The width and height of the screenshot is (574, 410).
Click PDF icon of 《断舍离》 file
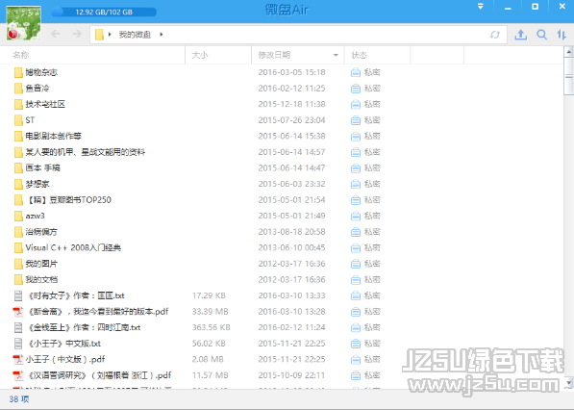point(18,312)
